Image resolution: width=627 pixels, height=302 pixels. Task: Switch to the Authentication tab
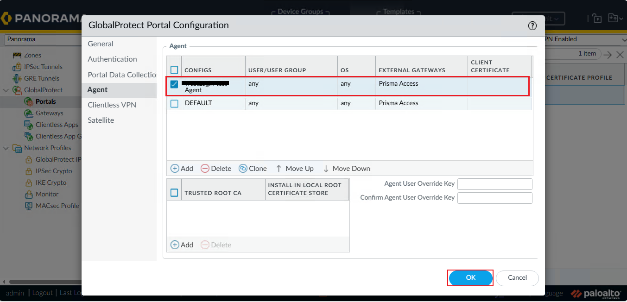tap(112, 59)
